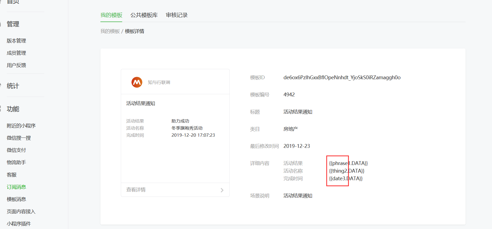Click the 管理 sidebar section heading
Viewport: 492px width, 229px height.
pyautogui.click(x=13, y=24)
